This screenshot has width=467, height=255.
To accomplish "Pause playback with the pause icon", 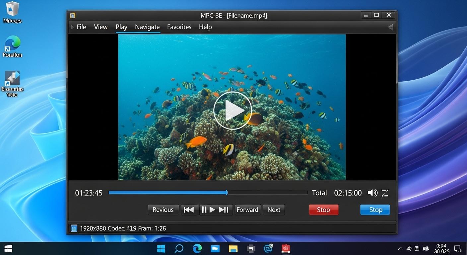I will (204, 210).
